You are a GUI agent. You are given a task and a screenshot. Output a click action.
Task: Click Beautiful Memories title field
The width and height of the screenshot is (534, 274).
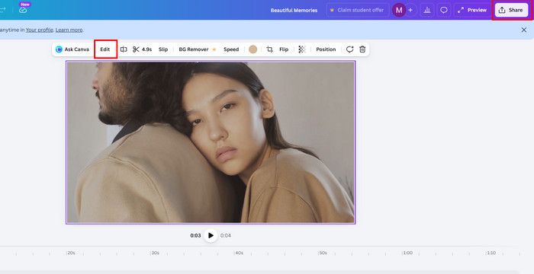coord(294,10)
